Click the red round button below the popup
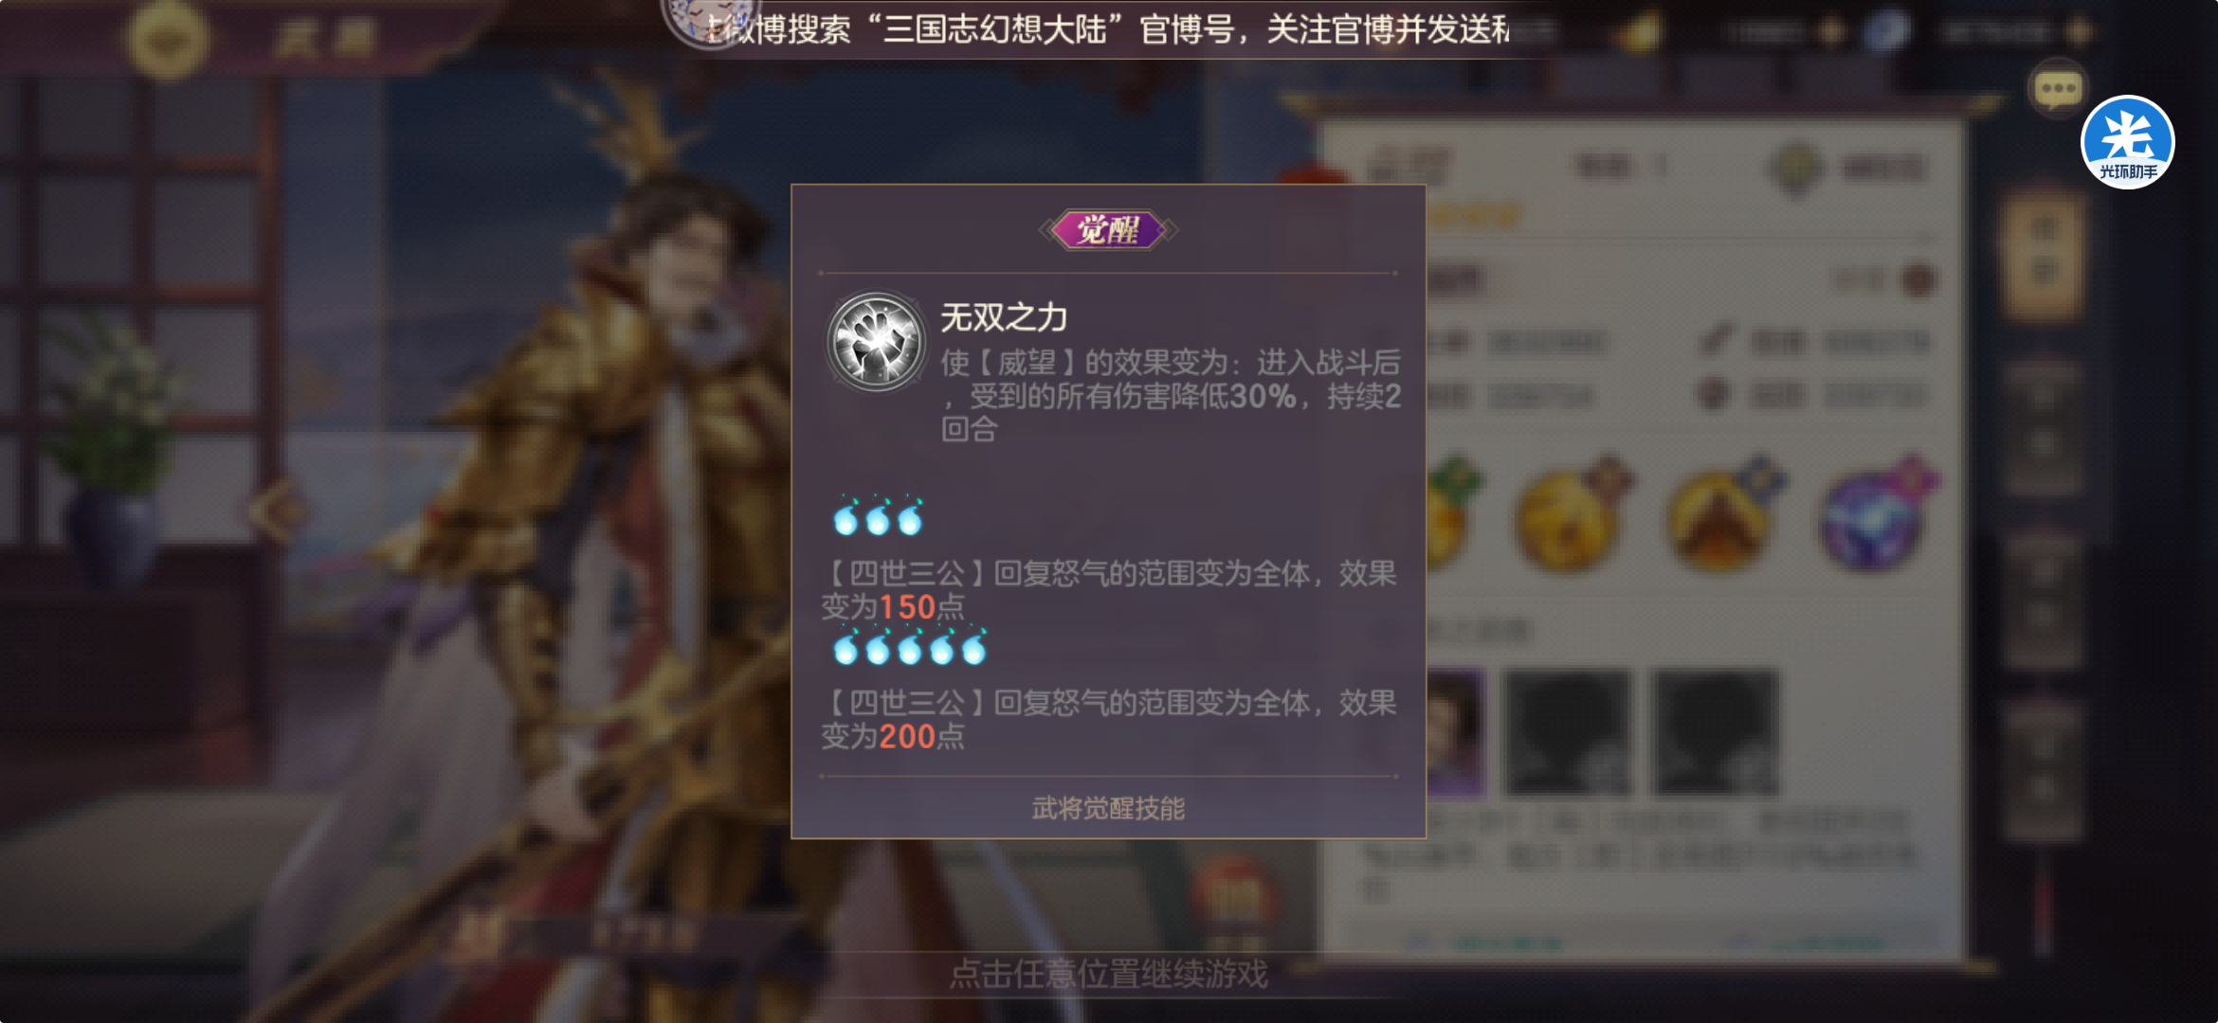 point(1233,896)
